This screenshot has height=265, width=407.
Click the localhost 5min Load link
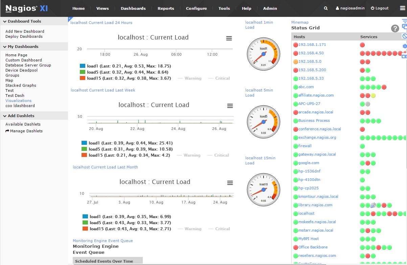[x=259, y=93]
